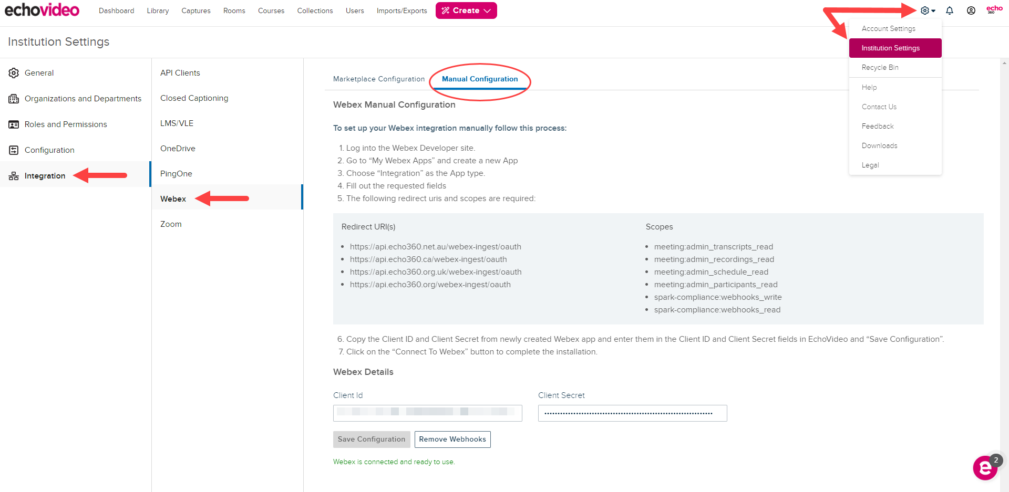Click the Save Configuration button

[372, 439]
